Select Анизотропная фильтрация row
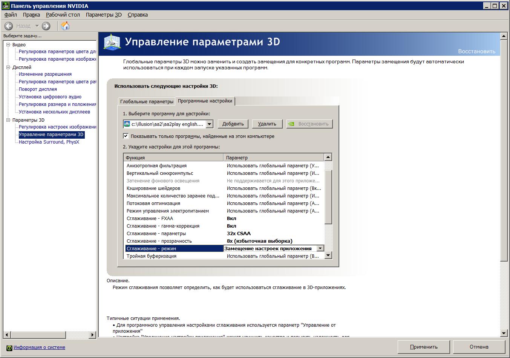This screenshot has height=358, width=510. click(x=224, y=165)
